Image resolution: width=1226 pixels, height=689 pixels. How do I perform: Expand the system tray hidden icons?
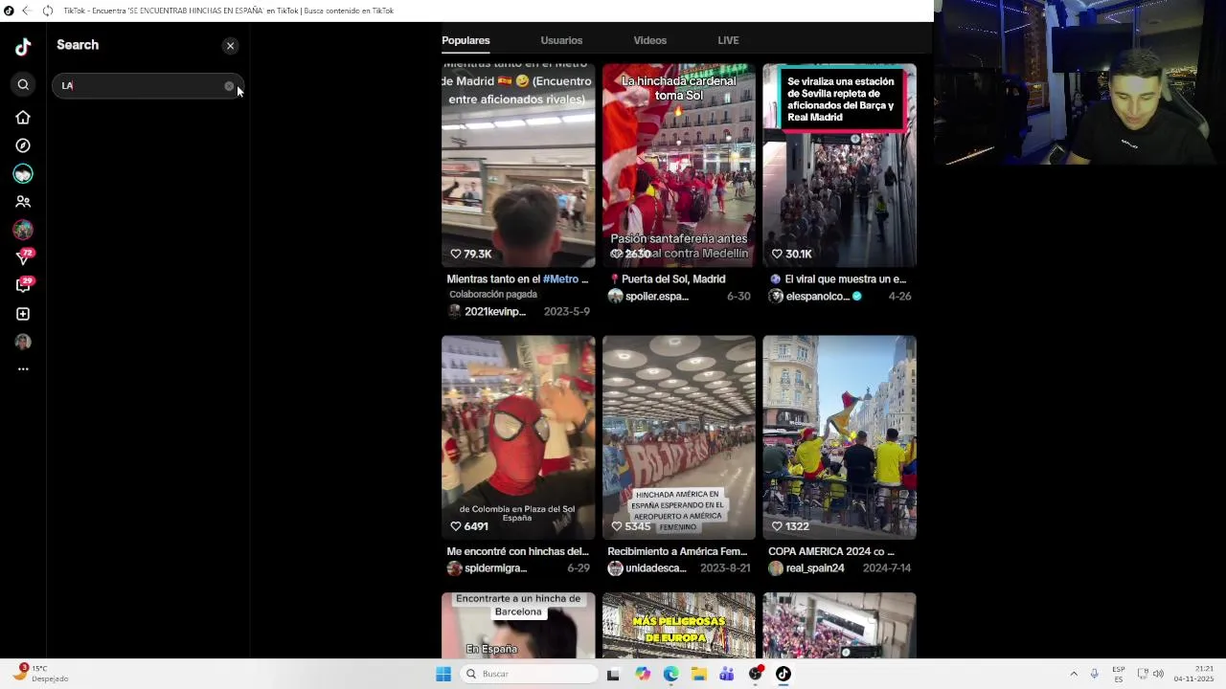pos(1074,675)
